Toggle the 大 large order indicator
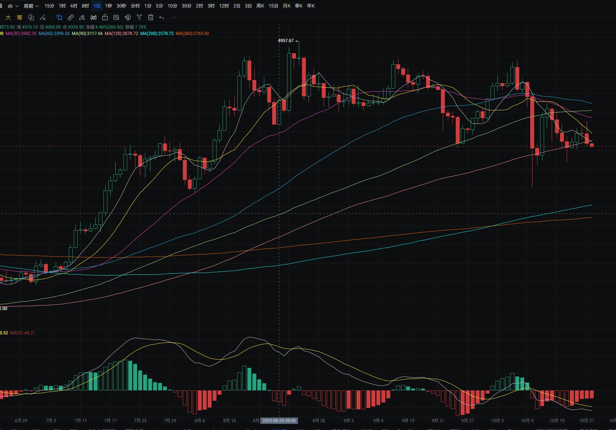Screen dimensions: 616x430 (8, 17)
